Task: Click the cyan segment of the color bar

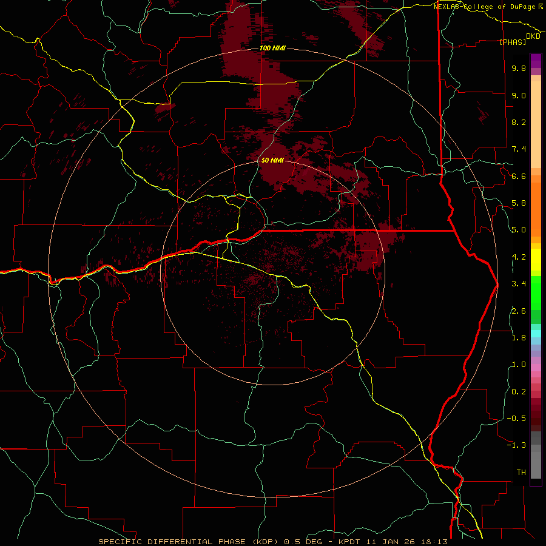Action: (536, 334)
